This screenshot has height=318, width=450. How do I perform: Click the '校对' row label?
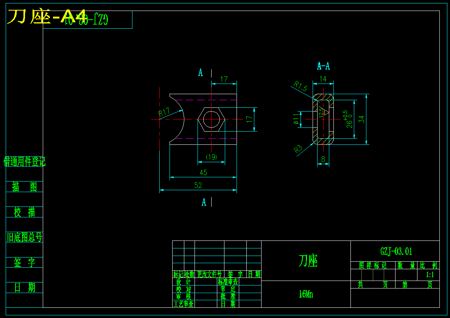click(184, 289)
